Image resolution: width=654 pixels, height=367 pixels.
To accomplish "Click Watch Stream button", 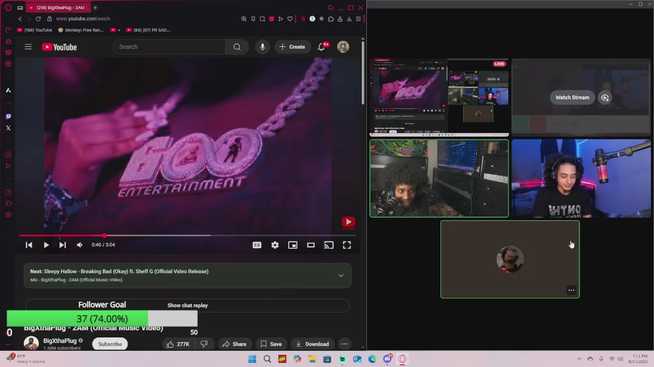I will (572, 97).
